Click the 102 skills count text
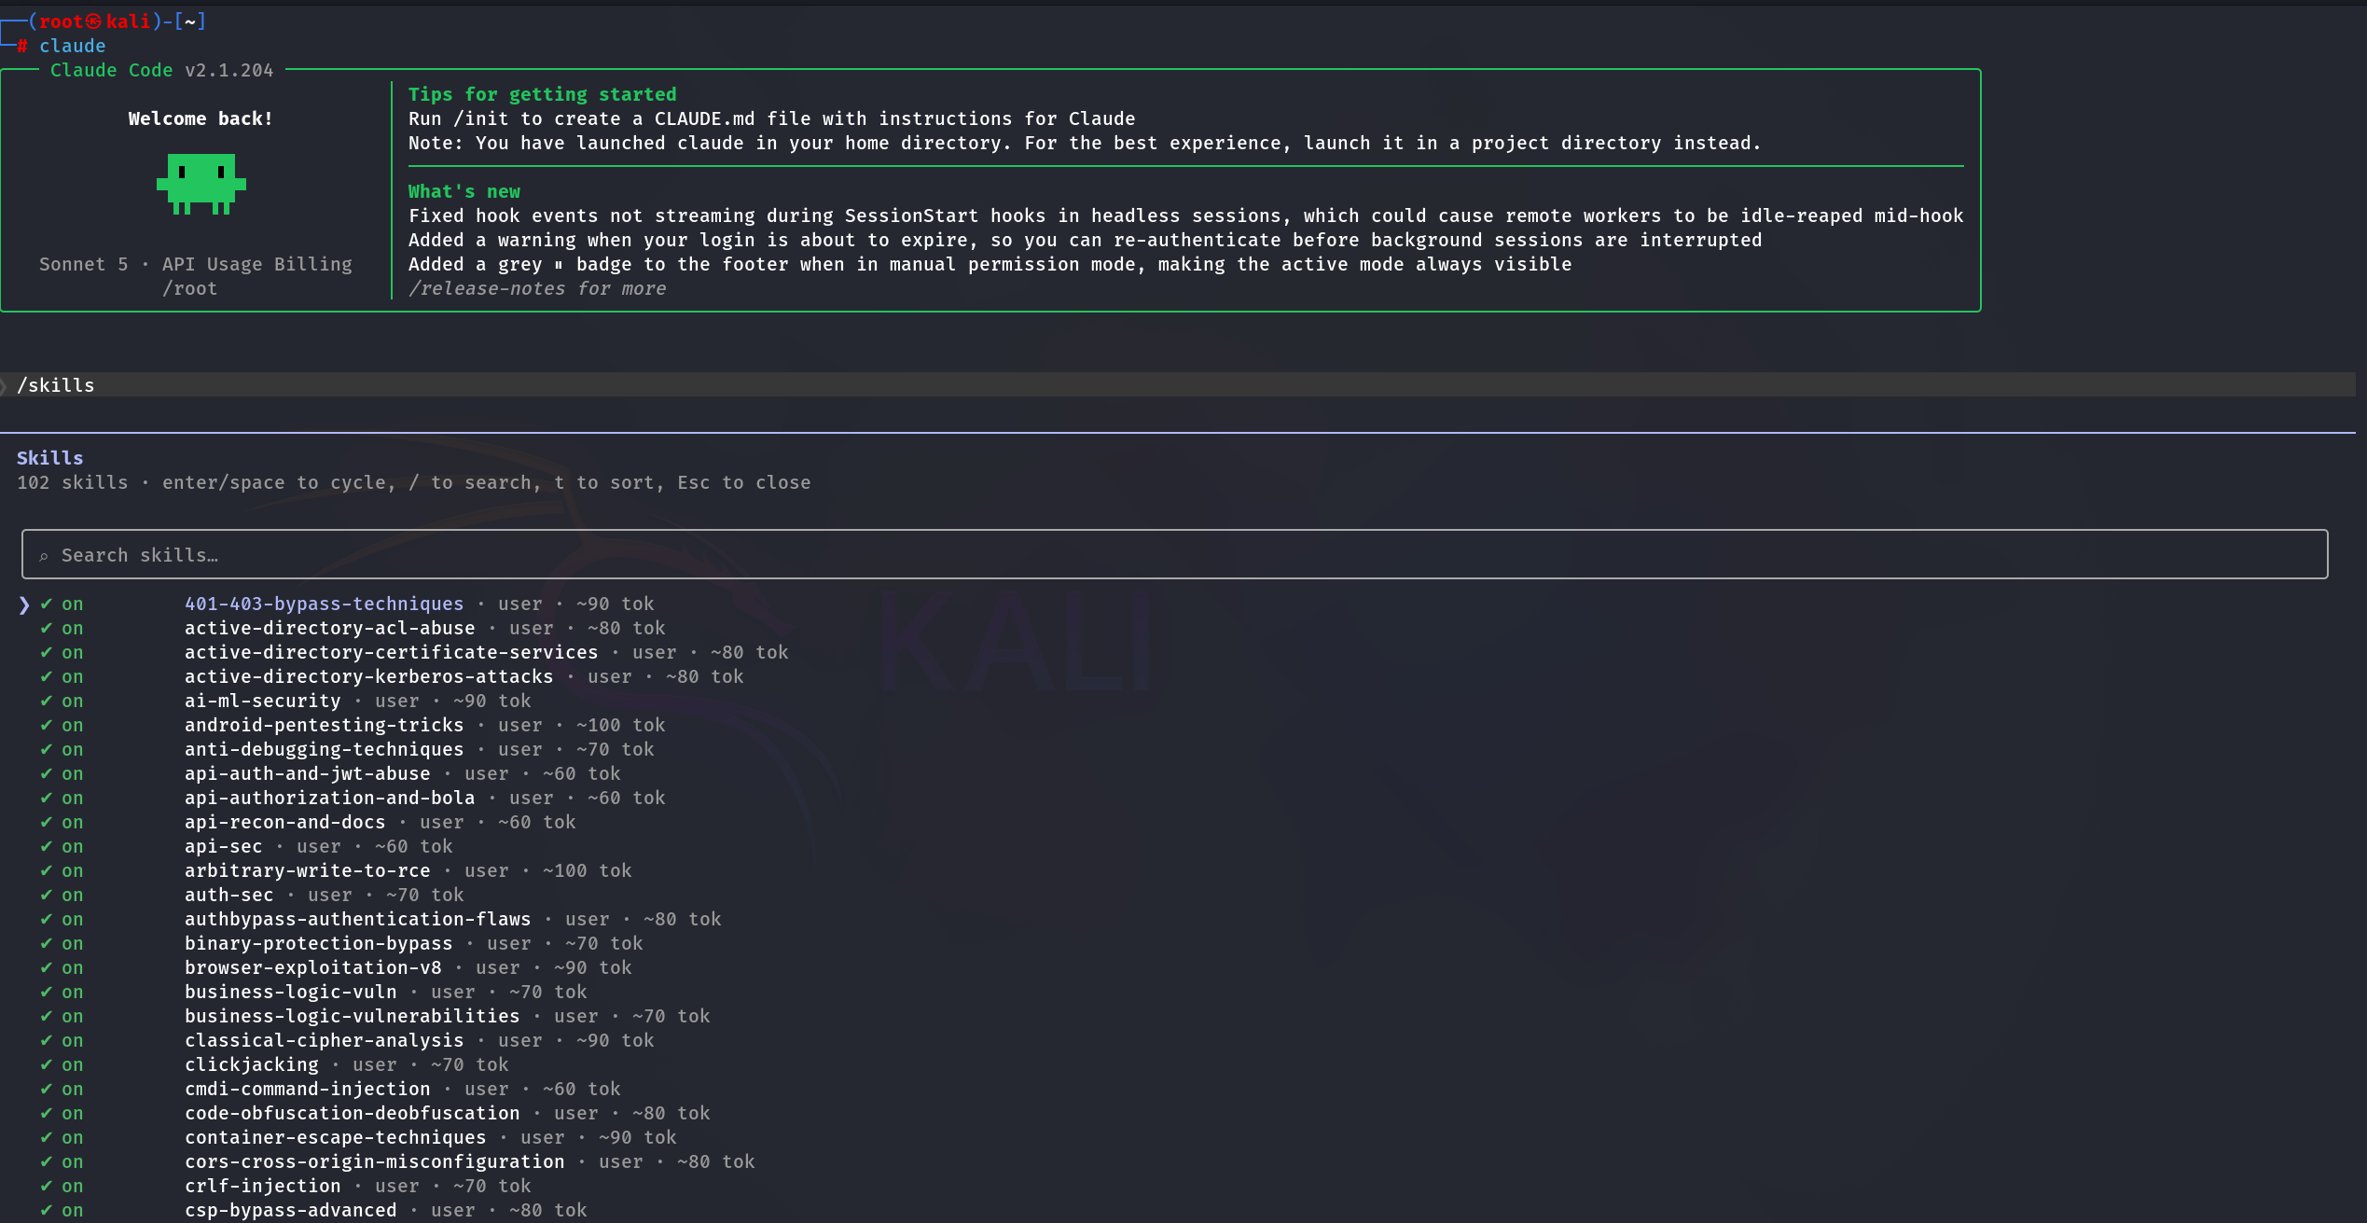2367x1223 pixels. [x=73, y=482]
